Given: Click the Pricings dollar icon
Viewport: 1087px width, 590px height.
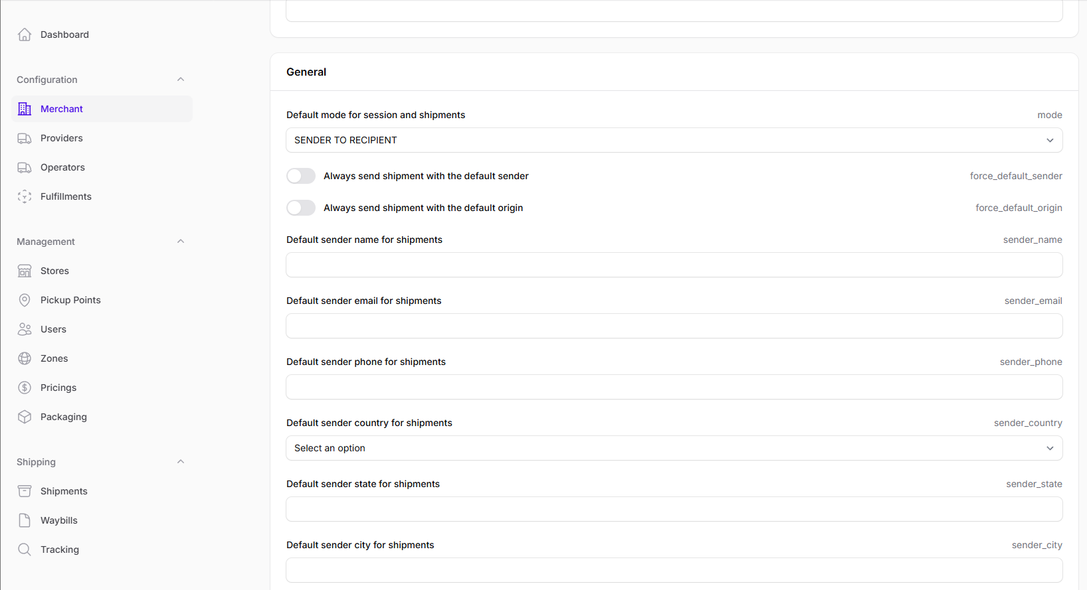Looking at the screenshot, I should coord(25,388).
